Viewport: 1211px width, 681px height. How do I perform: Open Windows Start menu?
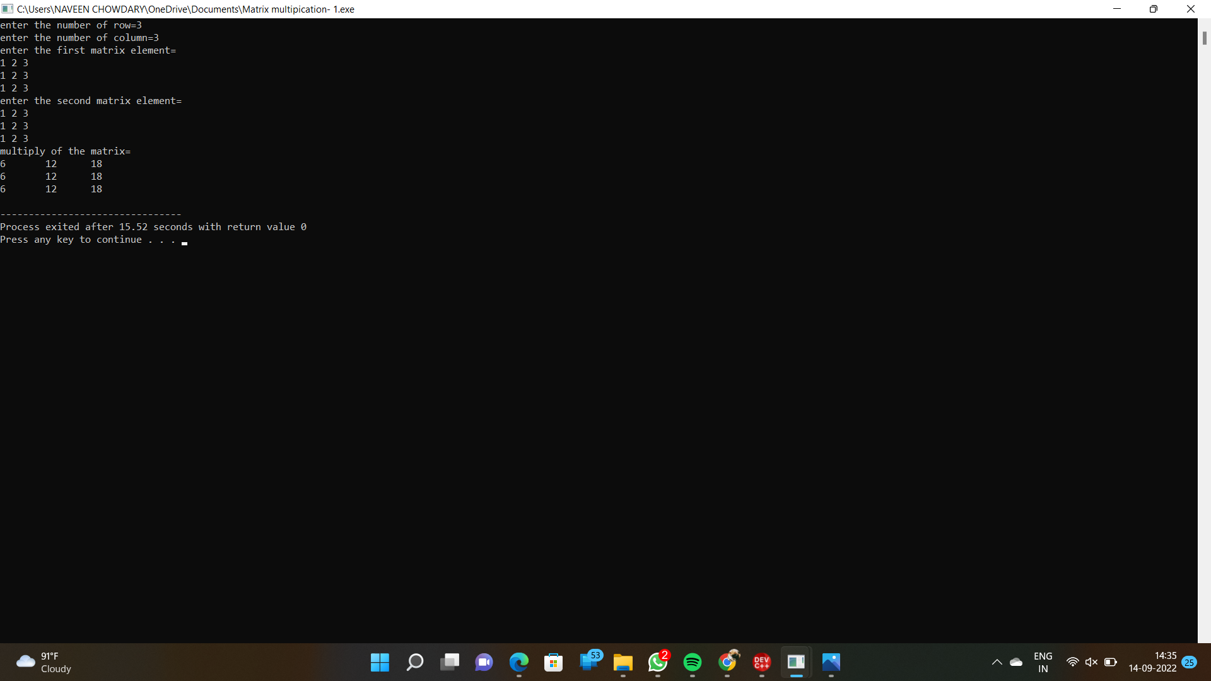point(380,663)
